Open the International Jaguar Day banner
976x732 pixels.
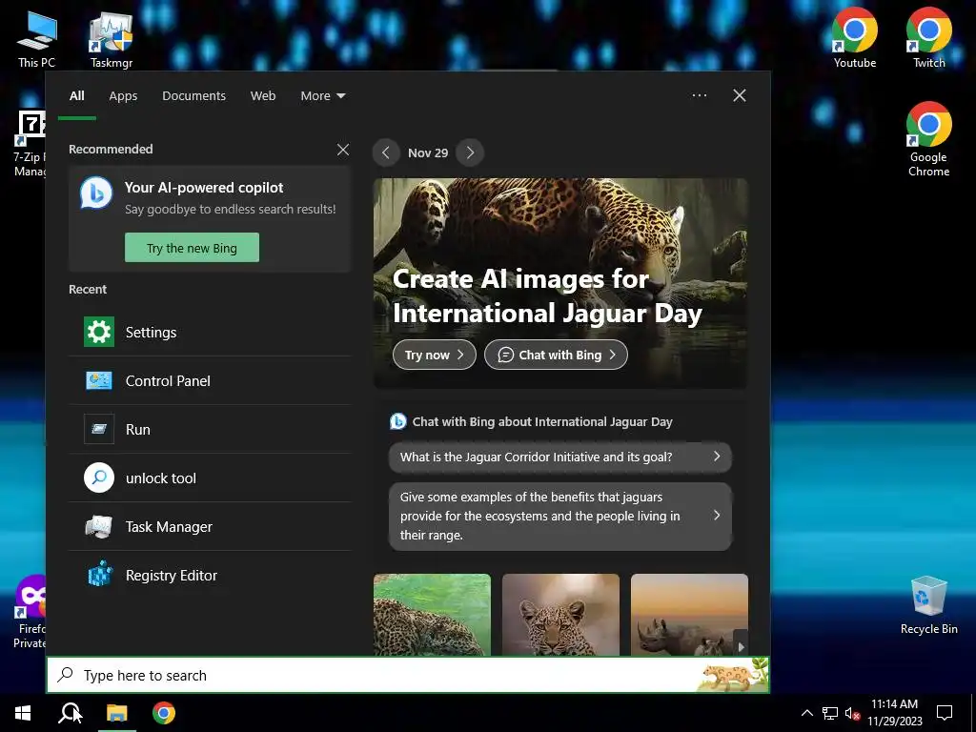(560, 283)
